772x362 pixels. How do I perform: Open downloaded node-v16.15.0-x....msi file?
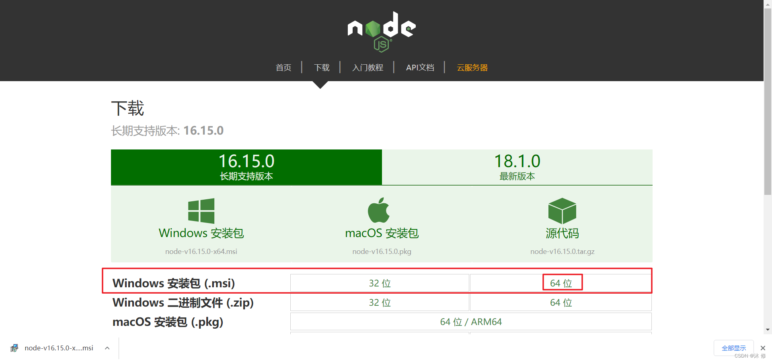[x=59, y=348]
